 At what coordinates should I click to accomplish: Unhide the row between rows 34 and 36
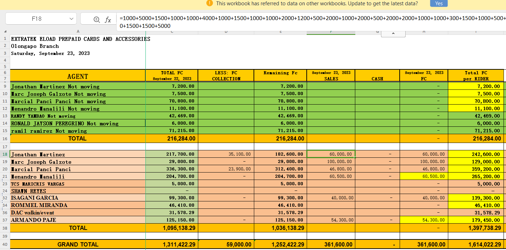pos(3,209)
